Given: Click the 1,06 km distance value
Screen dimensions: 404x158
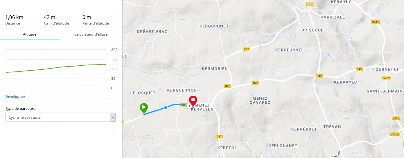Looking at the screenshot, I should (14, 17).
